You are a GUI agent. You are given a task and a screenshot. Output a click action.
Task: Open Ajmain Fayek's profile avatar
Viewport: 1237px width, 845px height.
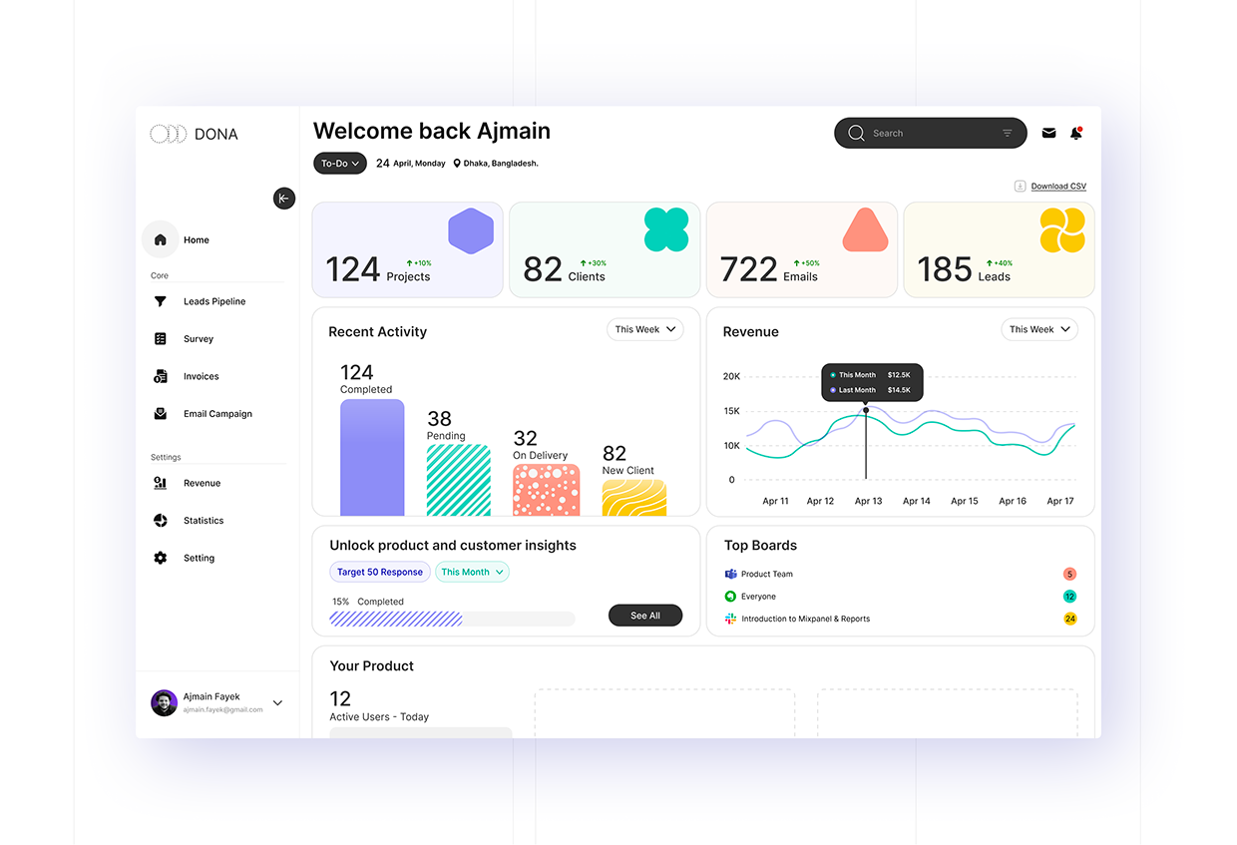pos(164,702)
